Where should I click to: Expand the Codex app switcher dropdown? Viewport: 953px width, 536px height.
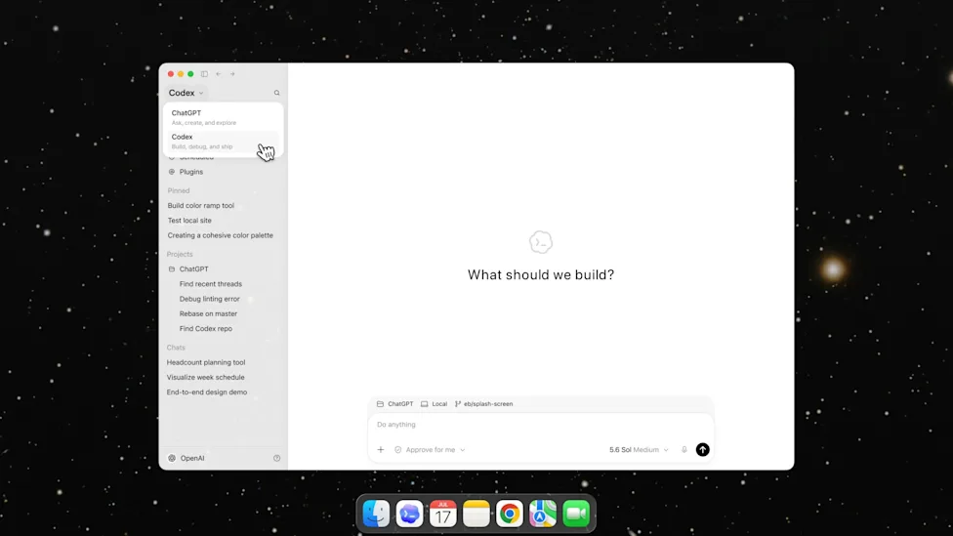pyautogui.click(x=186, y=93)
